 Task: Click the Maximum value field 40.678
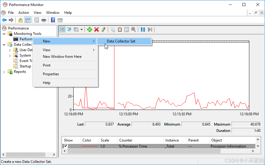click(246, 124)
